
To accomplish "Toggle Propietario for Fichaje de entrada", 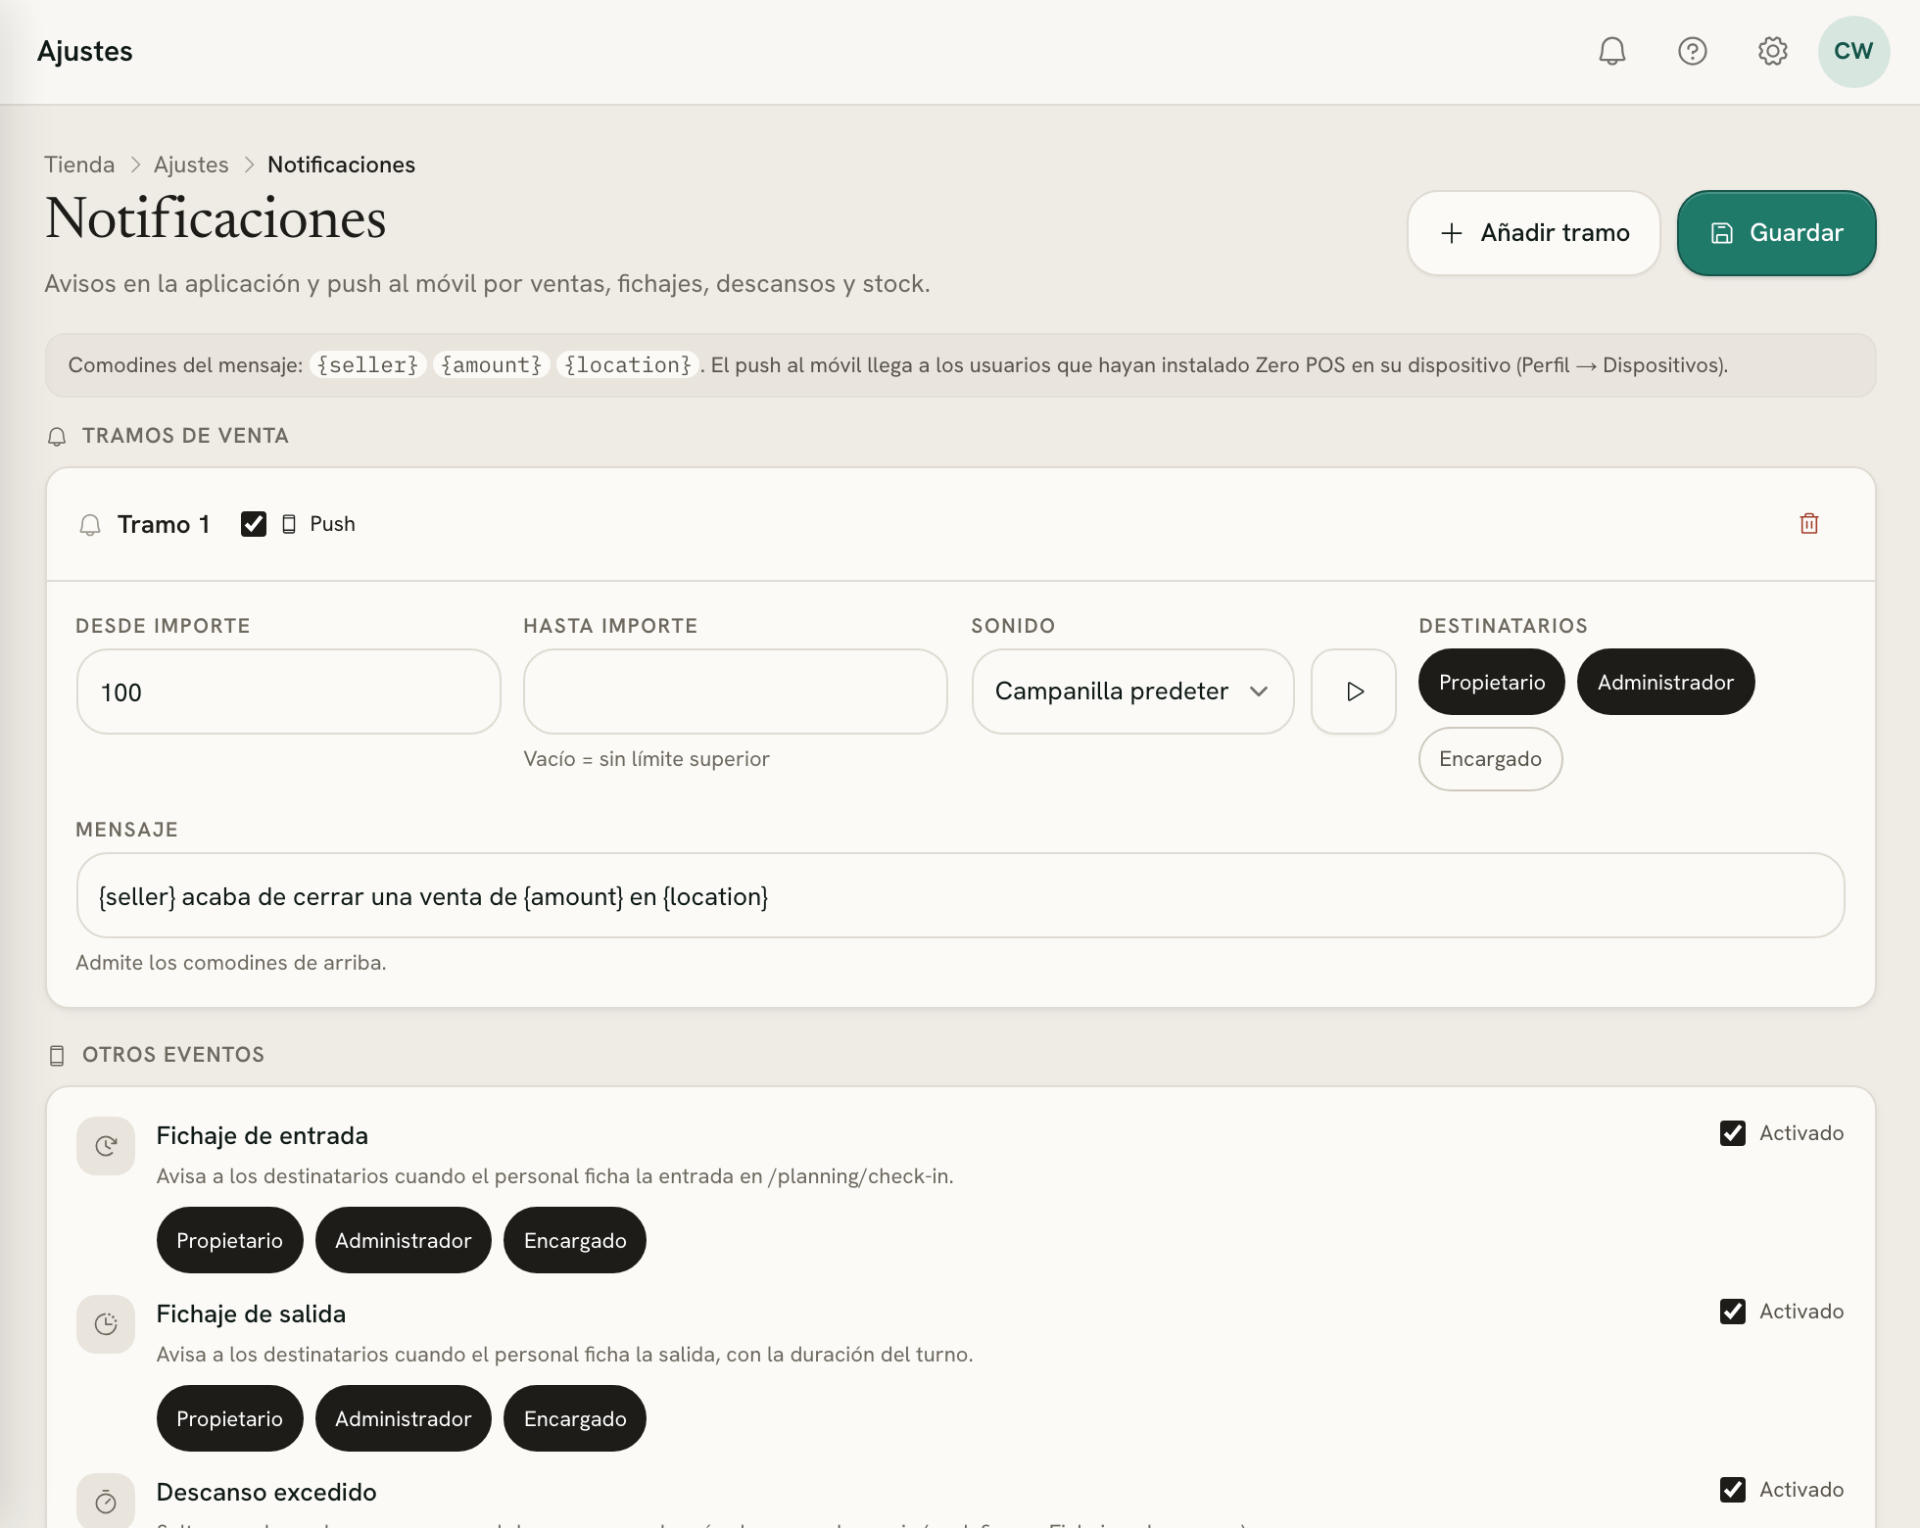I will click(229, 1240).
